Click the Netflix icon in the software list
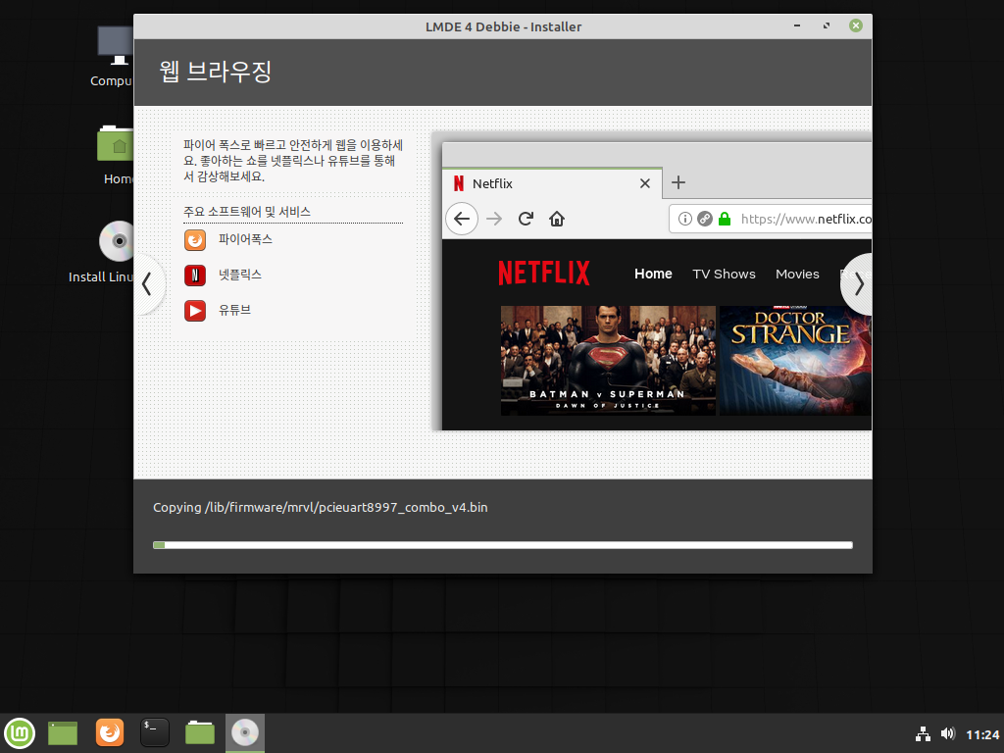1004x753 pixels. pos(195,276)
